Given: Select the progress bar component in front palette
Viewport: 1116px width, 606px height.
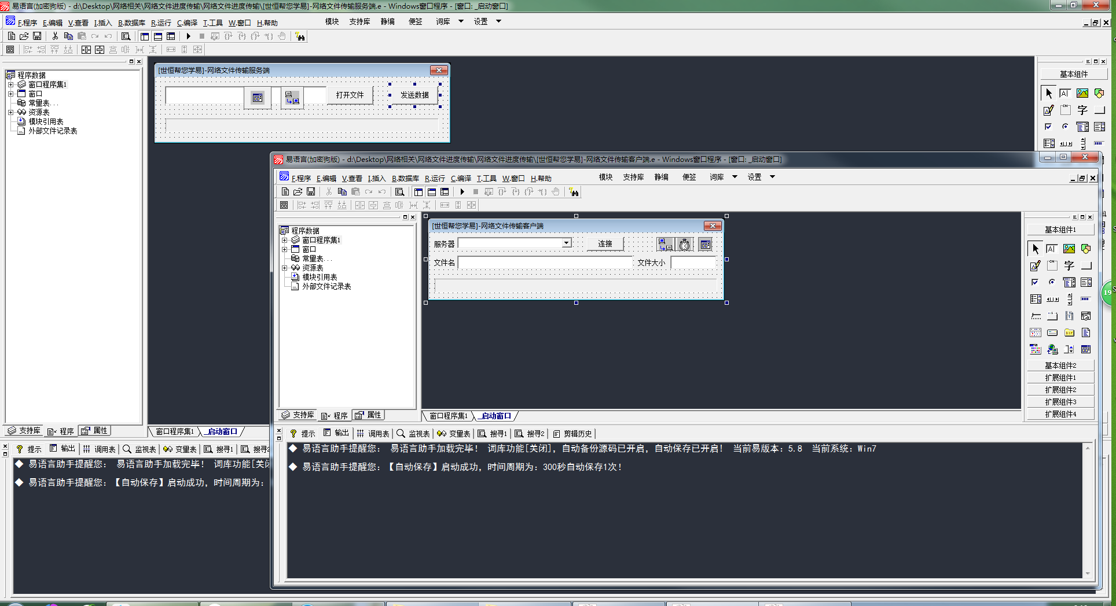Looking at the screenshot, I should point(1086,299).
